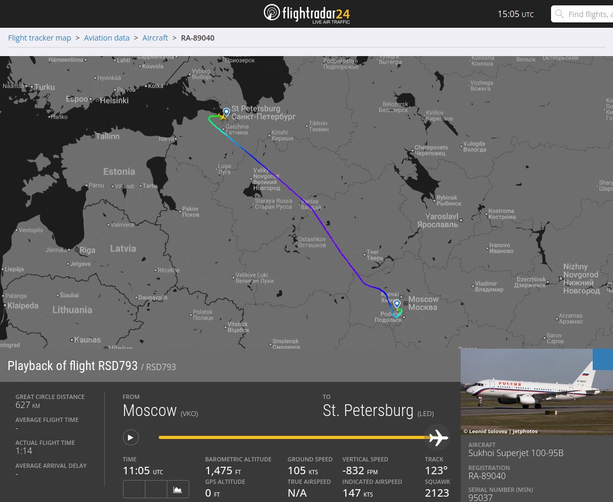Click the 123° track value
This screenshot has height=502, width=613.
click(436, 470)
